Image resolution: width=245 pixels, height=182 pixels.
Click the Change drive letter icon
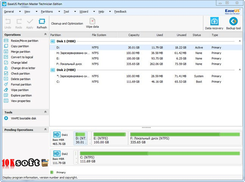tap(6, 68)
